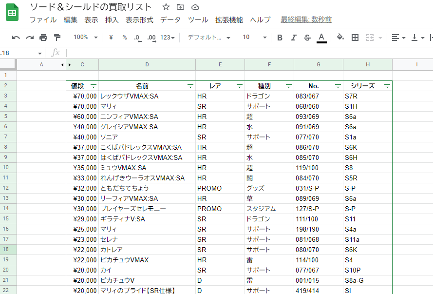Image resolution: width=433 pixels, height=294 pixels.
Task: Star this spreadsheet document
Action: click(x=166, y=7)
